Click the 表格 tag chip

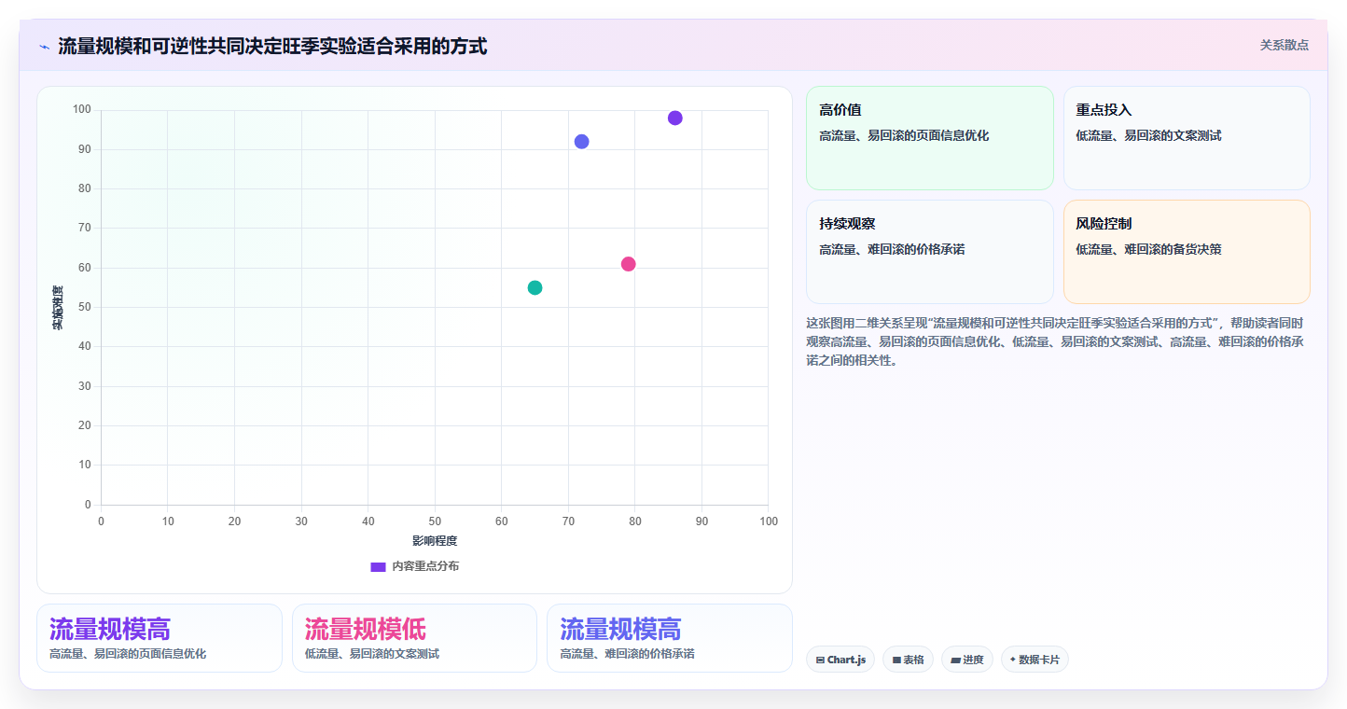pyautogui.click(x=908, y=660)
